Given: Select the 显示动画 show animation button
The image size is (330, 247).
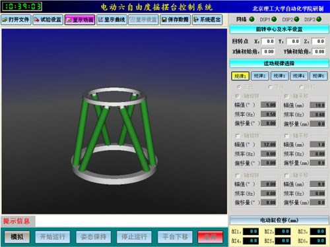Looking at the screenshot, I should point(80,20).
